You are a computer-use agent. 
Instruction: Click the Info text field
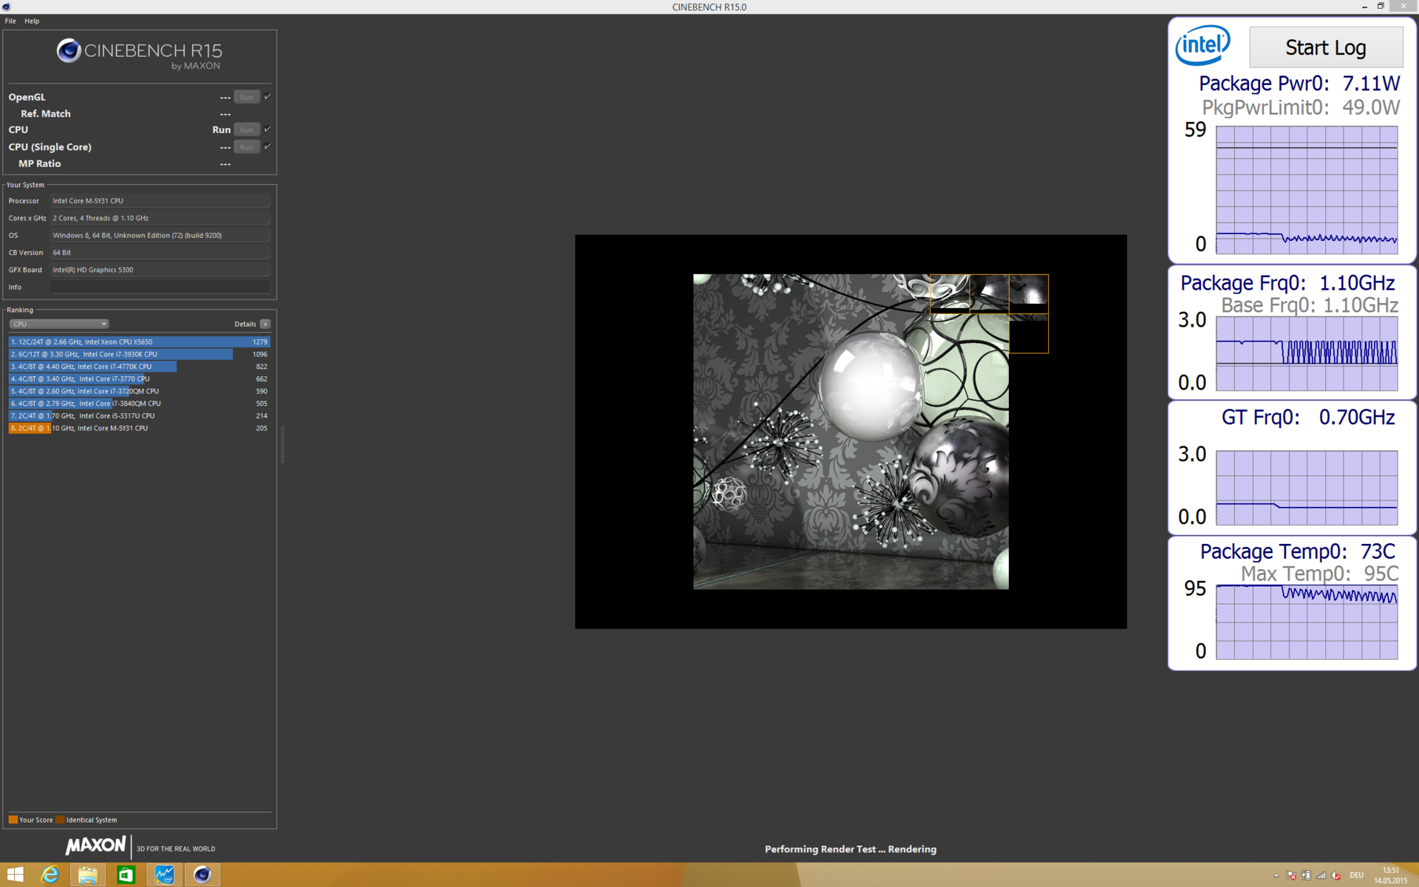coord(160,287)
